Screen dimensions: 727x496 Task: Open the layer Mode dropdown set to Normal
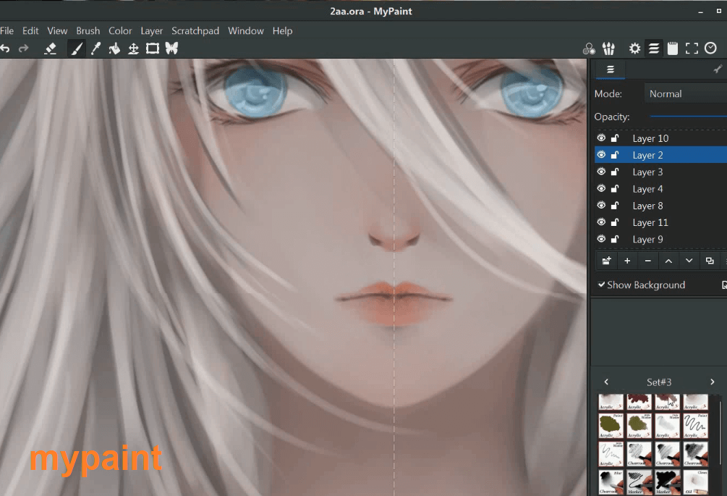pyautogui.click(x=685, y=93)
